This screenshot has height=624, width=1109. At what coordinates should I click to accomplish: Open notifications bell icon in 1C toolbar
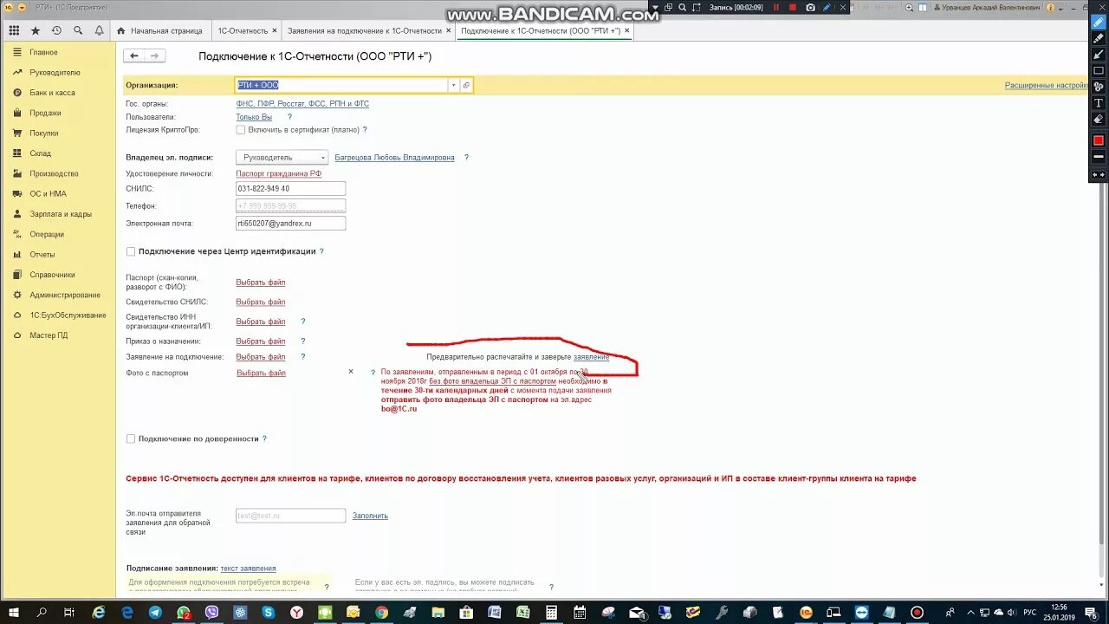tap(99, 30)
